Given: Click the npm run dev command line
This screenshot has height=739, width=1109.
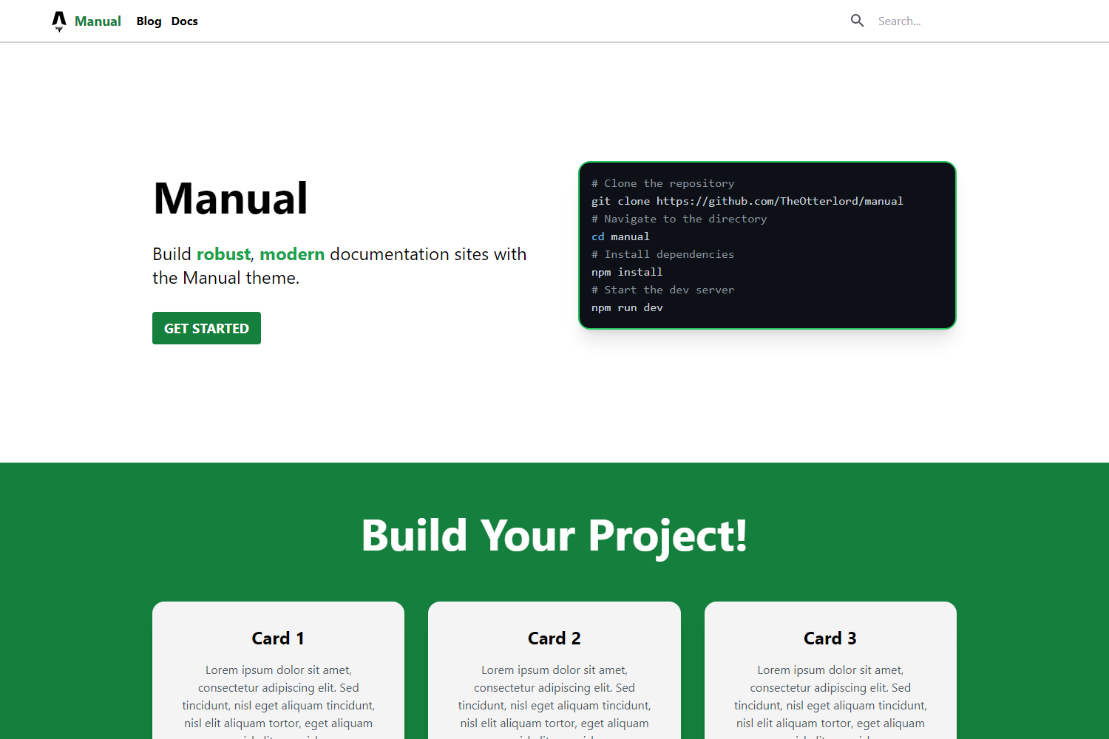Looking at the screenshot, I should click(x=627, y=307).
